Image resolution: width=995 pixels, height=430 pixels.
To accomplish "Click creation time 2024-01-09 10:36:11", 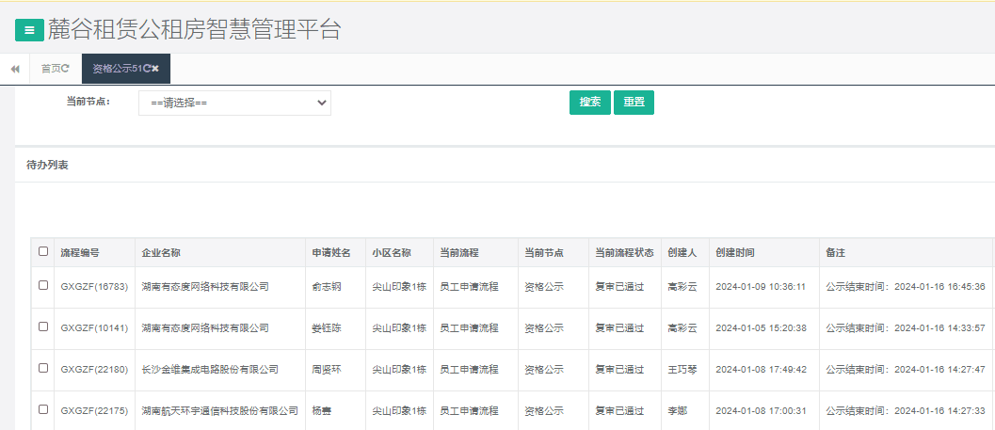I will (761, 287).
